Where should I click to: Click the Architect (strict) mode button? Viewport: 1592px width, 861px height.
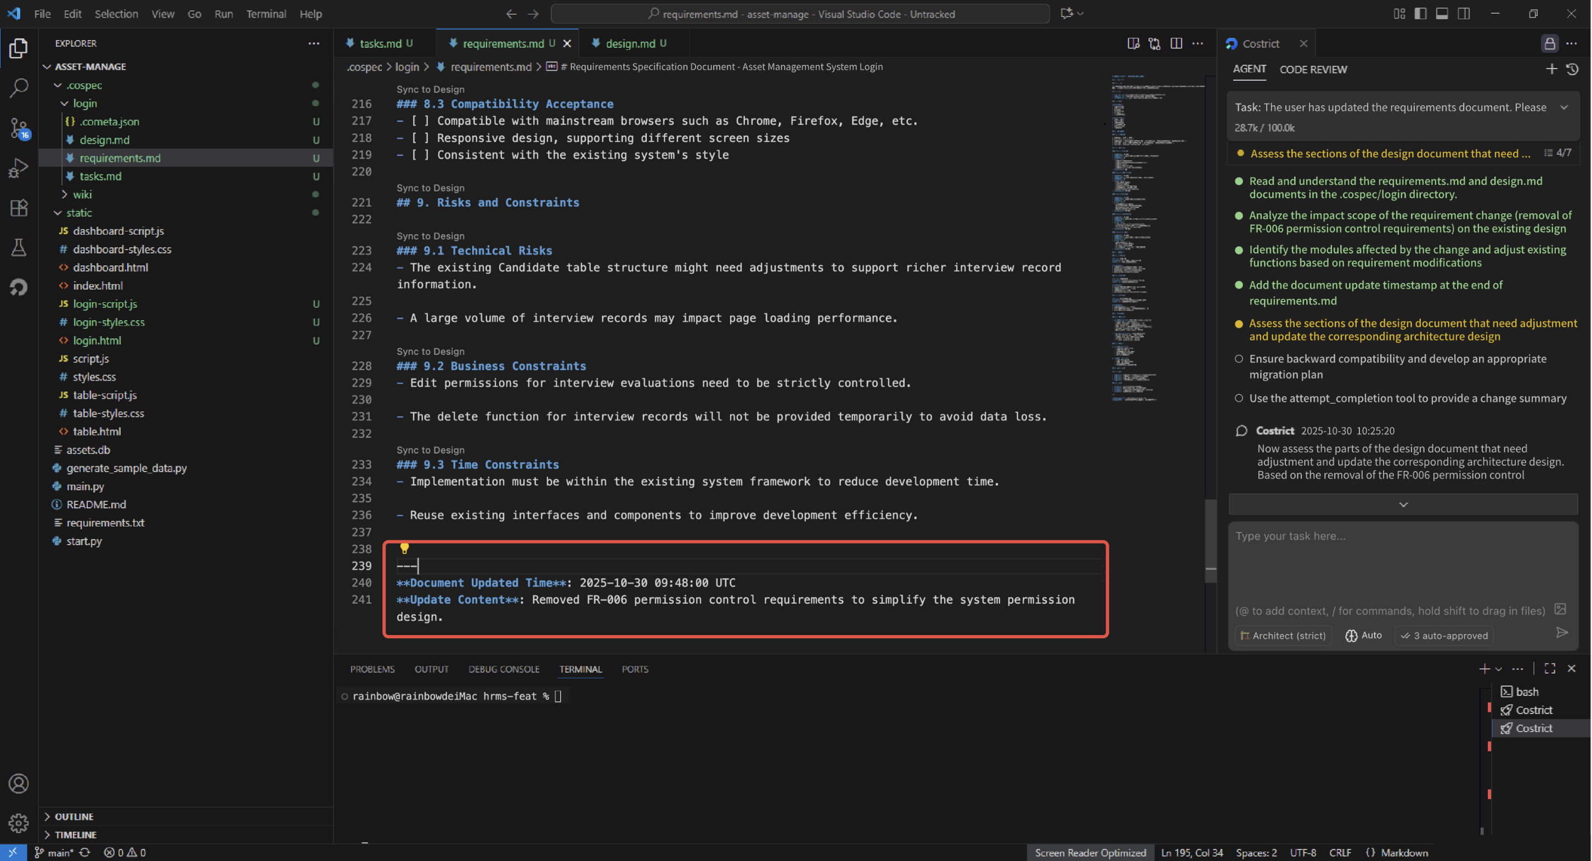point(1283,635)
